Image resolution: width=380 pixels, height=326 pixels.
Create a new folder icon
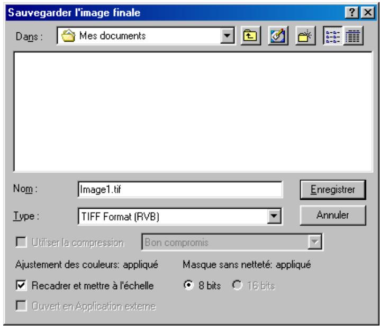click(305, 36)
